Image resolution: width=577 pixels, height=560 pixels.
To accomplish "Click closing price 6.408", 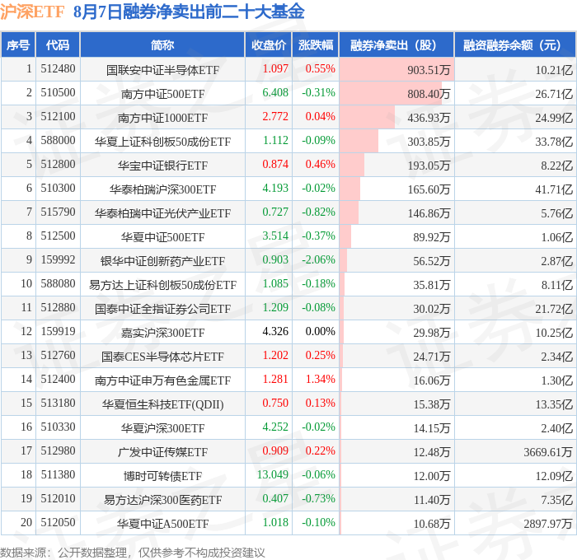I will coord(275,92).
